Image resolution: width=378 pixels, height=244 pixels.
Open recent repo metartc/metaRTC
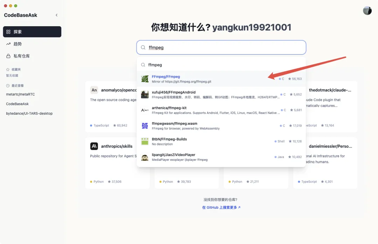[x=21, y=94]
